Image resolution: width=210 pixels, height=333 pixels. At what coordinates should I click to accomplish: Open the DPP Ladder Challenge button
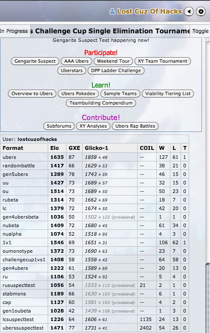pos(116,70)
